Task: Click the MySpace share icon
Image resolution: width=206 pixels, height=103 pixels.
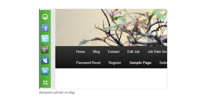Action: click(x=45, y=61)
